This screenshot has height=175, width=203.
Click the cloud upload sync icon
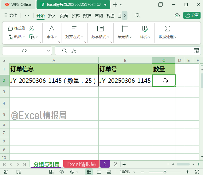pos(177,15)
